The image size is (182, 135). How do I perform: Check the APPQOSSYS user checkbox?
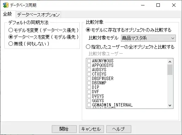[89, 65]
